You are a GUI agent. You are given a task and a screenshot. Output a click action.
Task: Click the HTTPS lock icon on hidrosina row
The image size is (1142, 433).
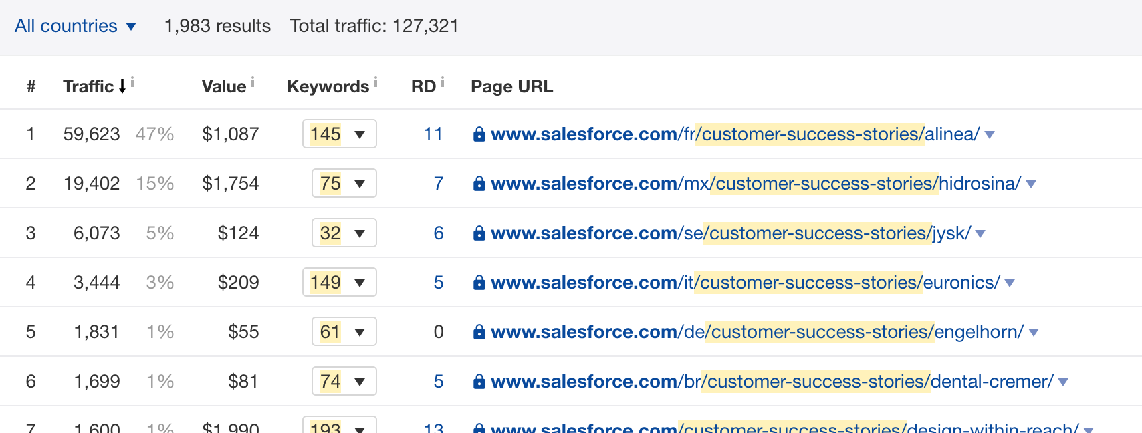[479, 184]
